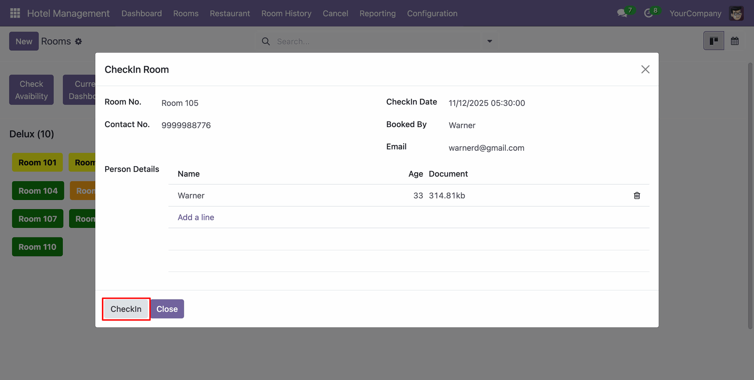Open the Configuration menu

432,13
